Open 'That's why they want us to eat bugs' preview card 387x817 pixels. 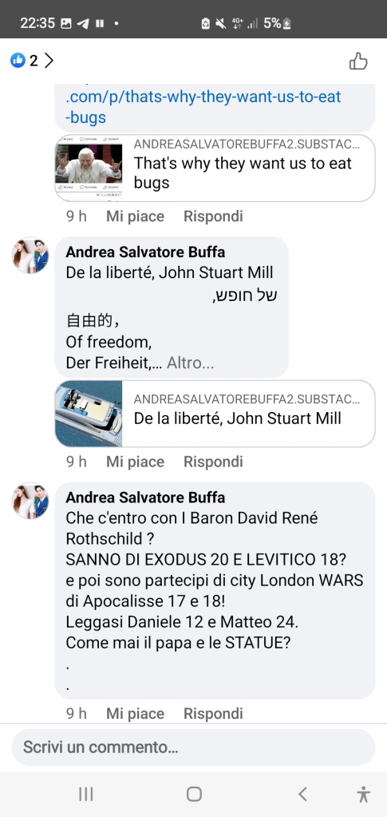215,169
